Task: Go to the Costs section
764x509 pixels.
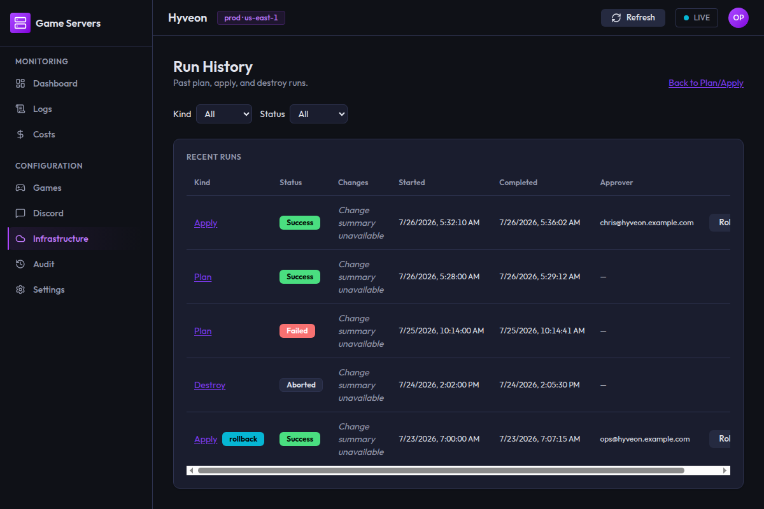Action: [x=76, y=134]
